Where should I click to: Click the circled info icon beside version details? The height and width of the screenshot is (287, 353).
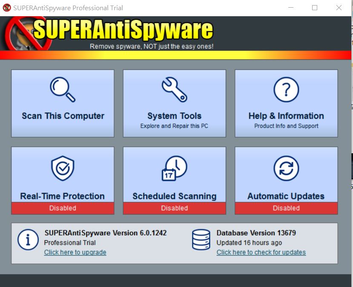click(x=28, y=240)
